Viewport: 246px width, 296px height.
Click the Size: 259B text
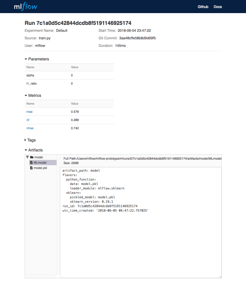pyautogui.click(x=71, y=163)
